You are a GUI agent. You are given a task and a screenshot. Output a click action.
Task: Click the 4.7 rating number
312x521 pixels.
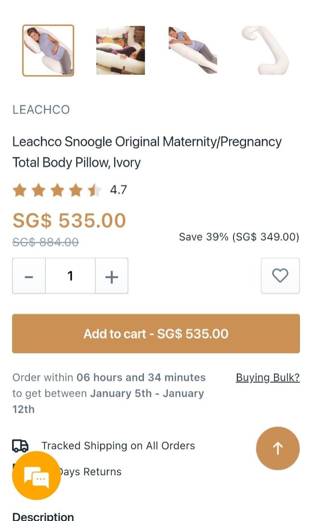(x=118, y=190)
